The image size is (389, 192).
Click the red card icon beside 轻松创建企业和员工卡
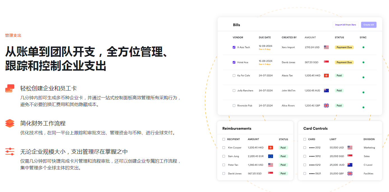[10, 88]
